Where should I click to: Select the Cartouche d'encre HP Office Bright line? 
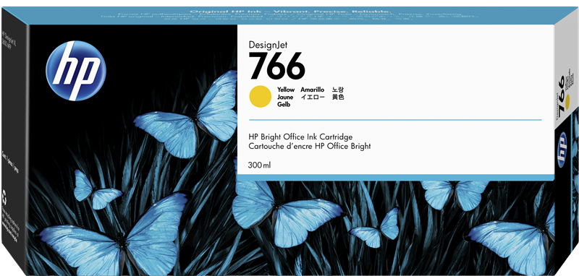click(x=310, y=146)
